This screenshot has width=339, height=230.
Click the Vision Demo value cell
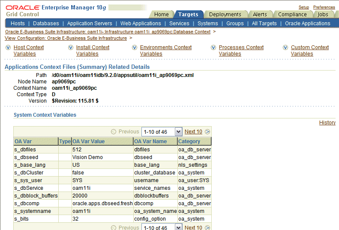pos(102,157)
